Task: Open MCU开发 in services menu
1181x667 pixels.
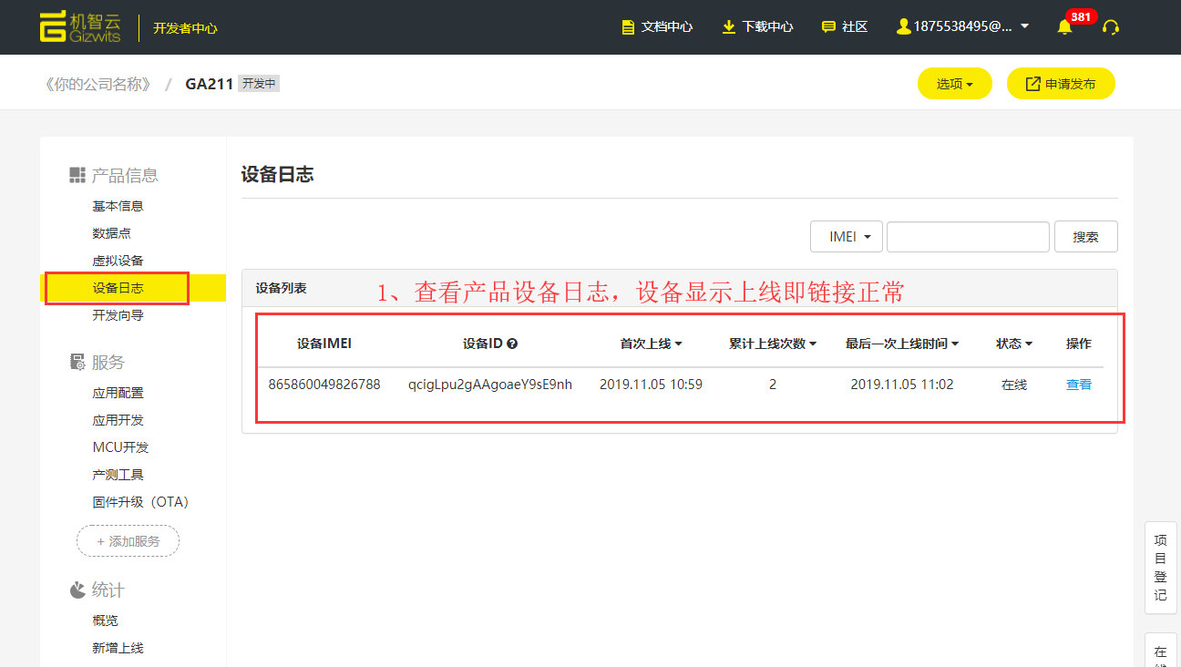Action: (120, 447)
